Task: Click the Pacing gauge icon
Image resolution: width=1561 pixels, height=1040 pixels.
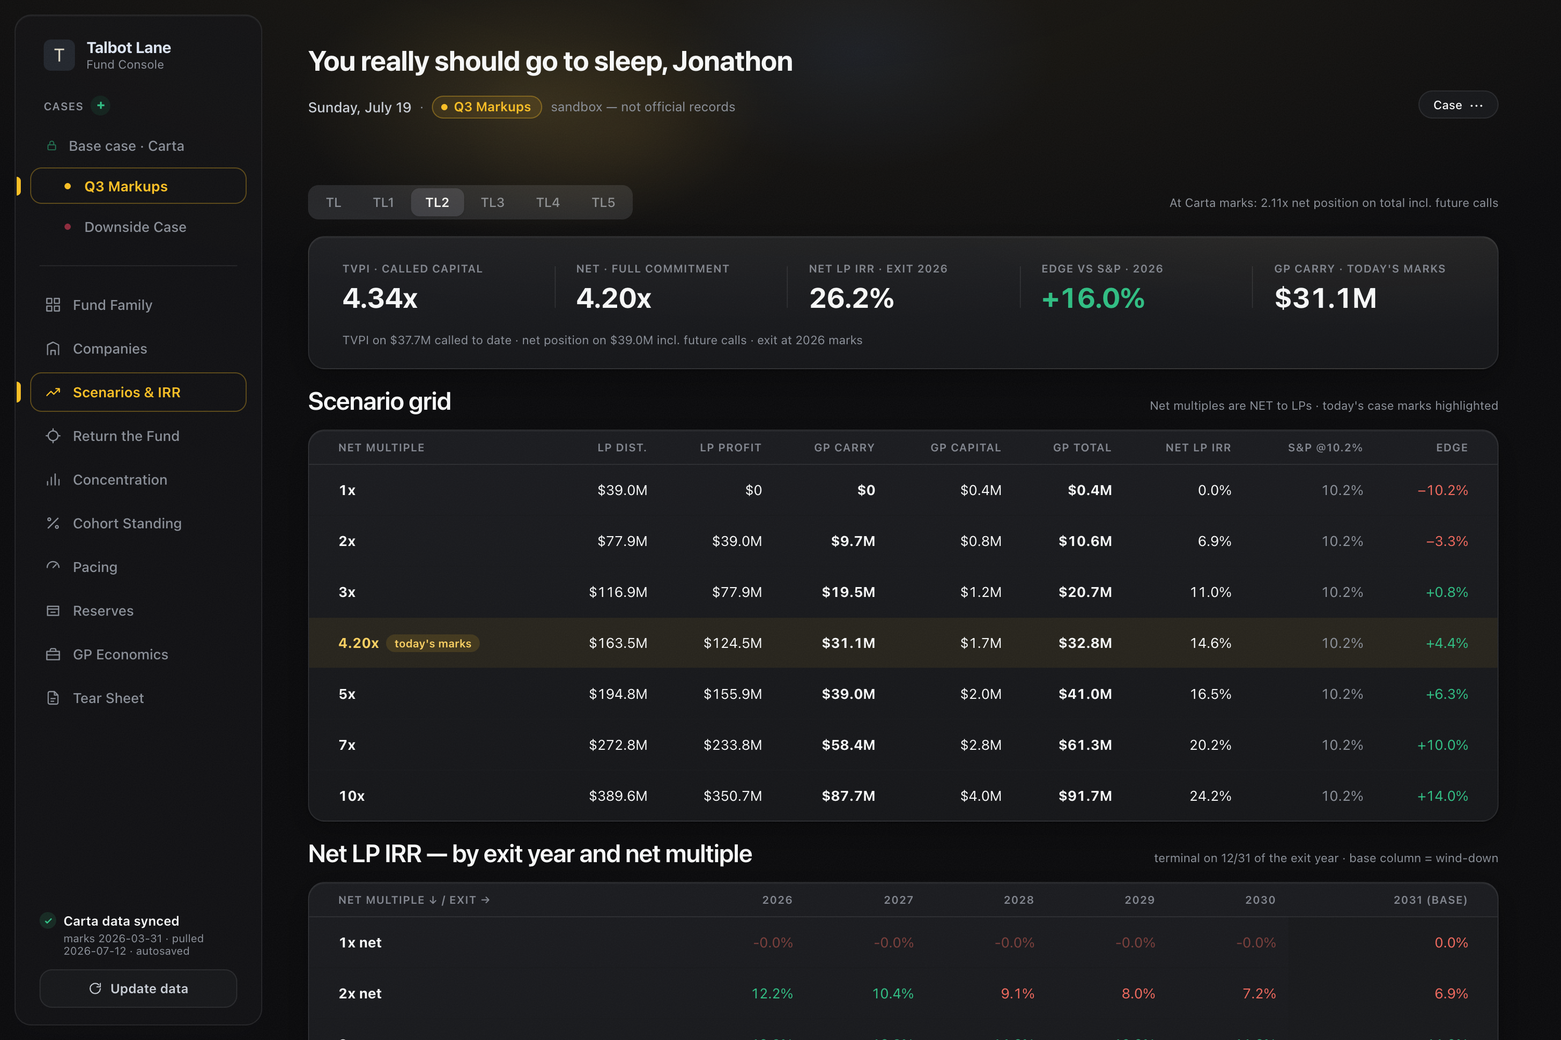Action: [53, 567]
